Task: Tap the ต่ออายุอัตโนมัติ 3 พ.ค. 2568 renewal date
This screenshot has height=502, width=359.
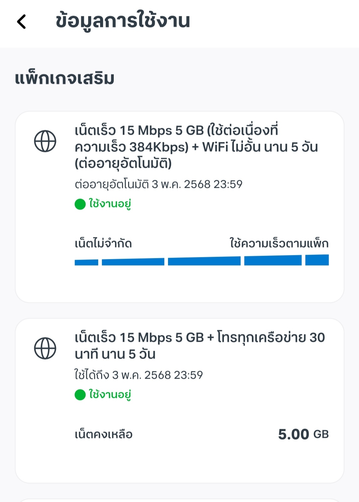Action: tap(158, 184)
